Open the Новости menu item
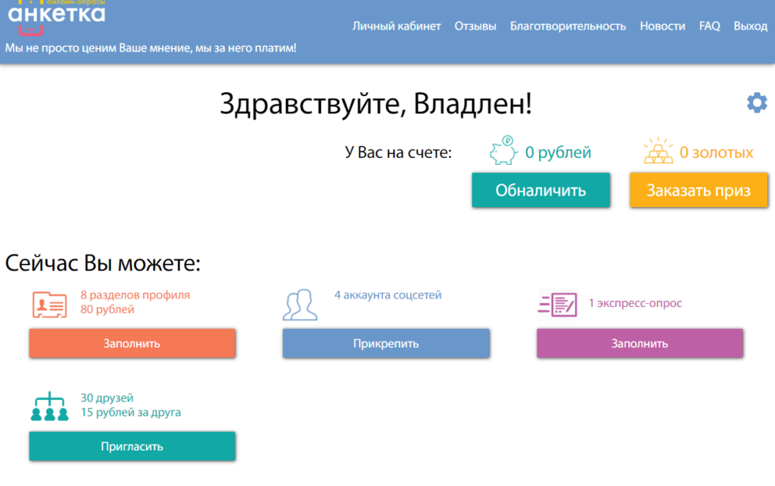The width and height of the screenshot is (775, 486). point(662,26)
